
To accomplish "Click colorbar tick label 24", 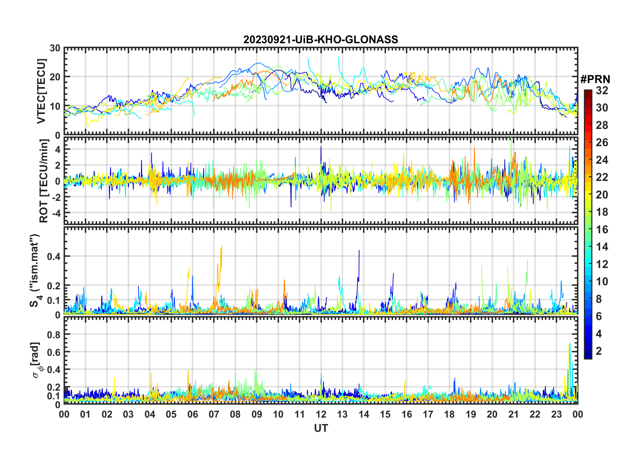I will tap(602, 160).
